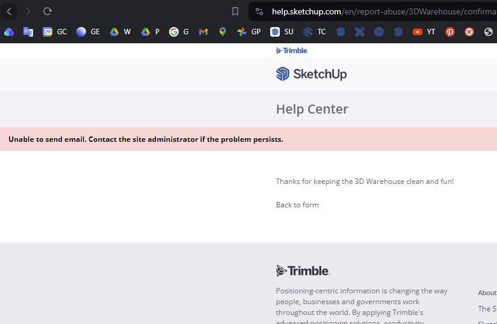
Task: Bookmark this page using the bookmark icon
Action: point(235,11)
